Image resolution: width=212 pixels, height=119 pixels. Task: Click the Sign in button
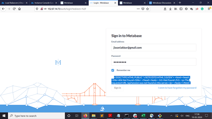point(117,88)
